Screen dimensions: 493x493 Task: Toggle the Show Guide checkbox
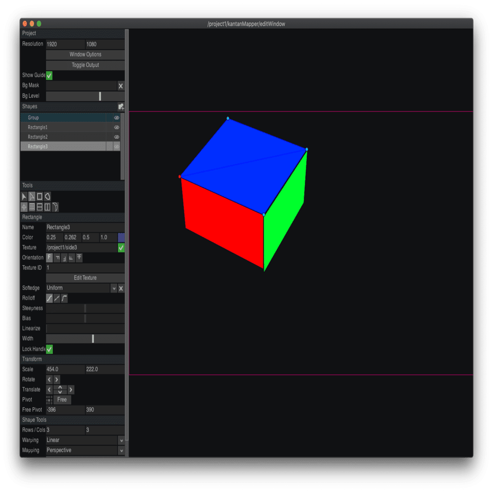click(x=49, y=75)
